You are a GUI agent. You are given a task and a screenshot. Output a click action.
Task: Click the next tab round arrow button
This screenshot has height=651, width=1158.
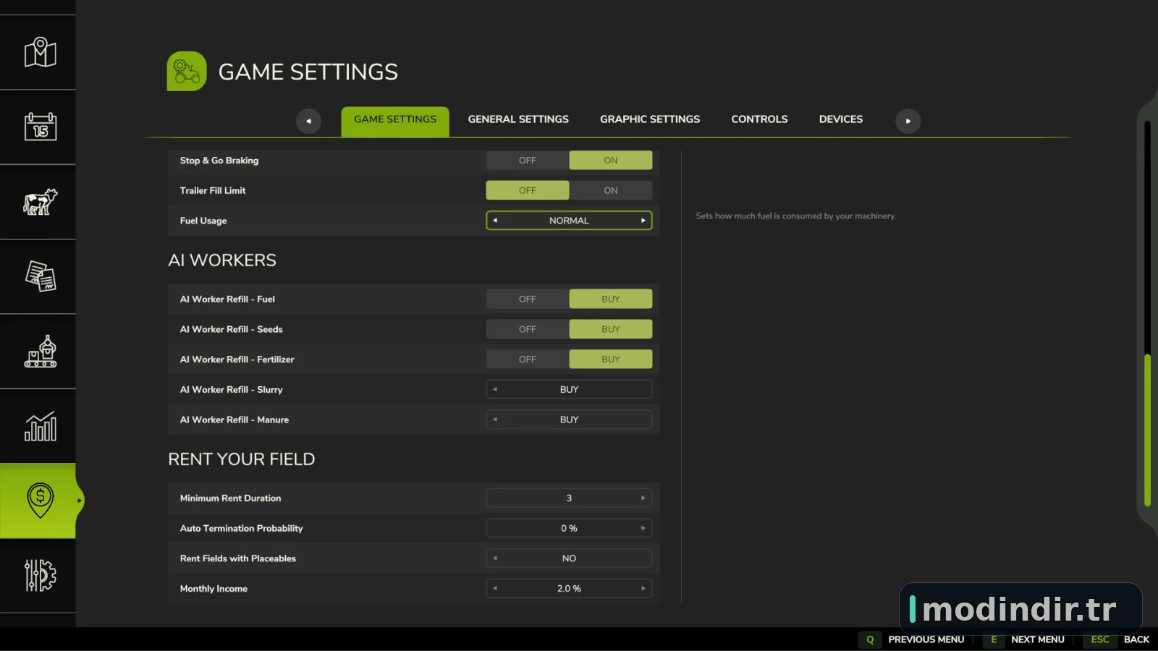[x=908, y=121]
